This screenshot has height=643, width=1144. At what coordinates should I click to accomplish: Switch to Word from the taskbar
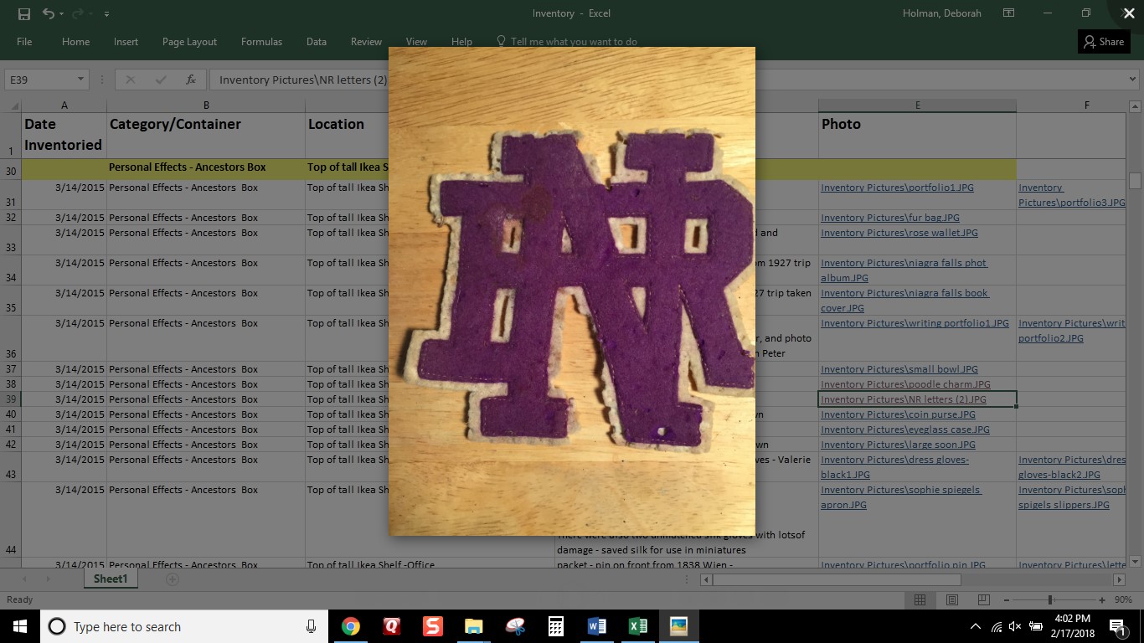(597, 626)
